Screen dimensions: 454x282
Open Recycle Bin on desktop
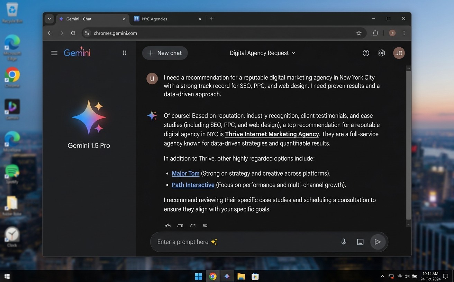point(12,13)
